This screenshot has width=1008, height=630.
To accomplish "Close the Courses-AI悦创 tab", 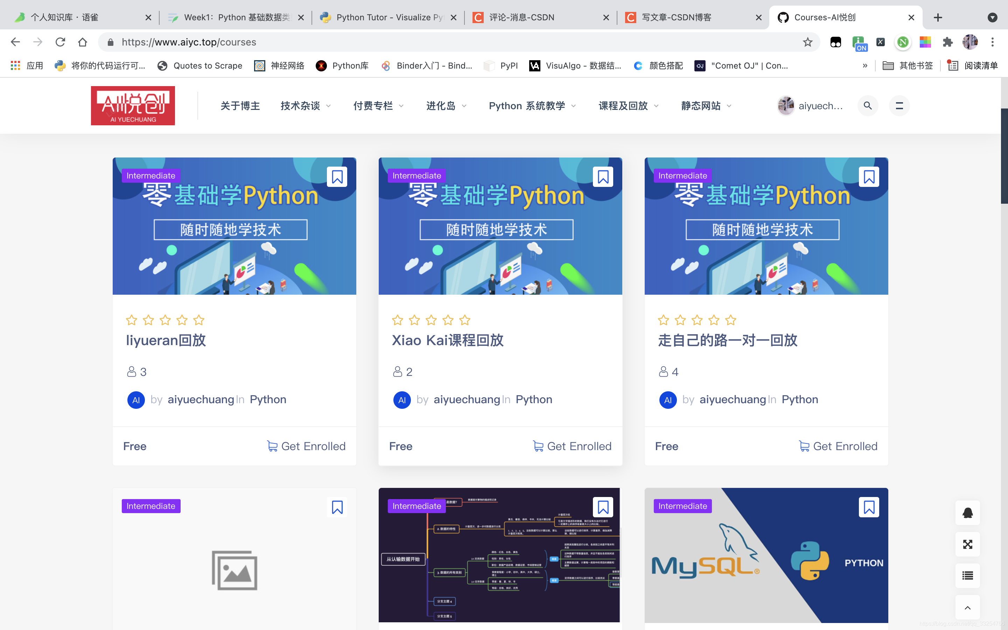I will (911, 17).
